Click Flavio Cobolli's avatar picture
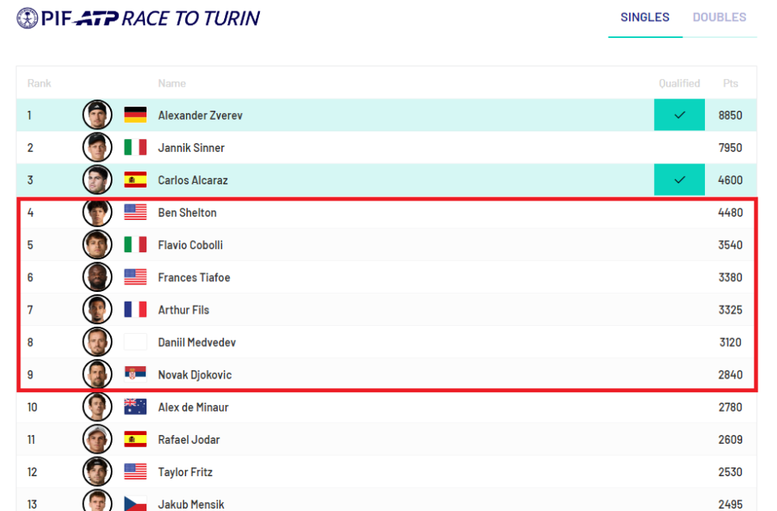 click(x=97, y=245)
